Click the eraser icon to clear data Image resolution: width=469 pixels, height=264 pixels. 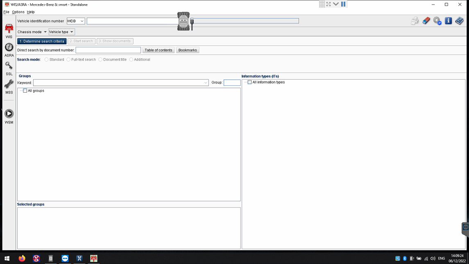(426, 21)
